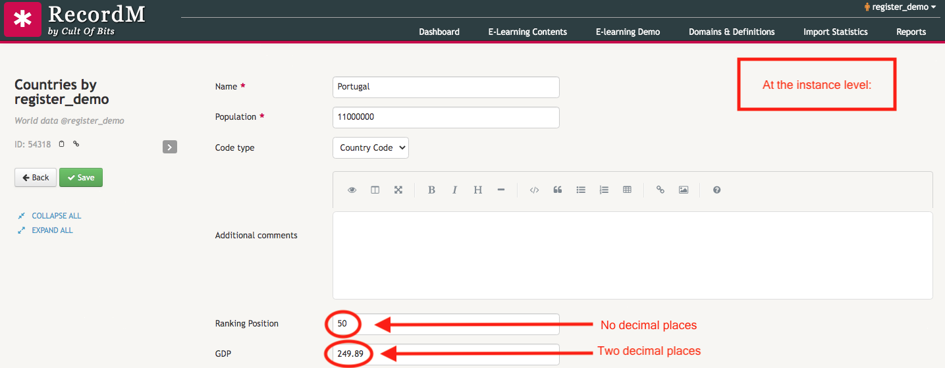The height and width of the screenshot is (368, 945).
Task: Open the register_demo user menu
Action: coord(900,7)
